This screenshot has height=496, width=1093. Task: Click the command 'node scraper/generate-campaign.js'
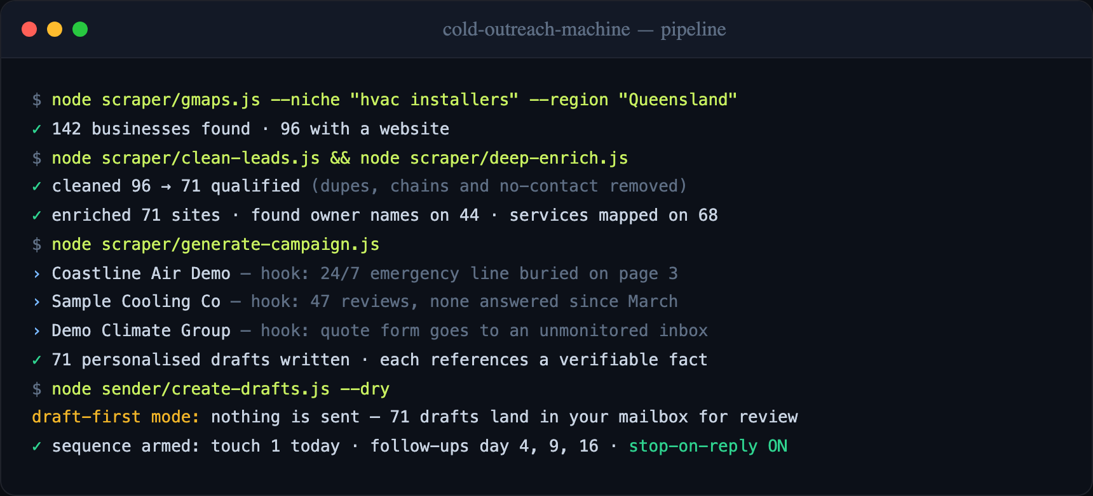coord(215,244)
